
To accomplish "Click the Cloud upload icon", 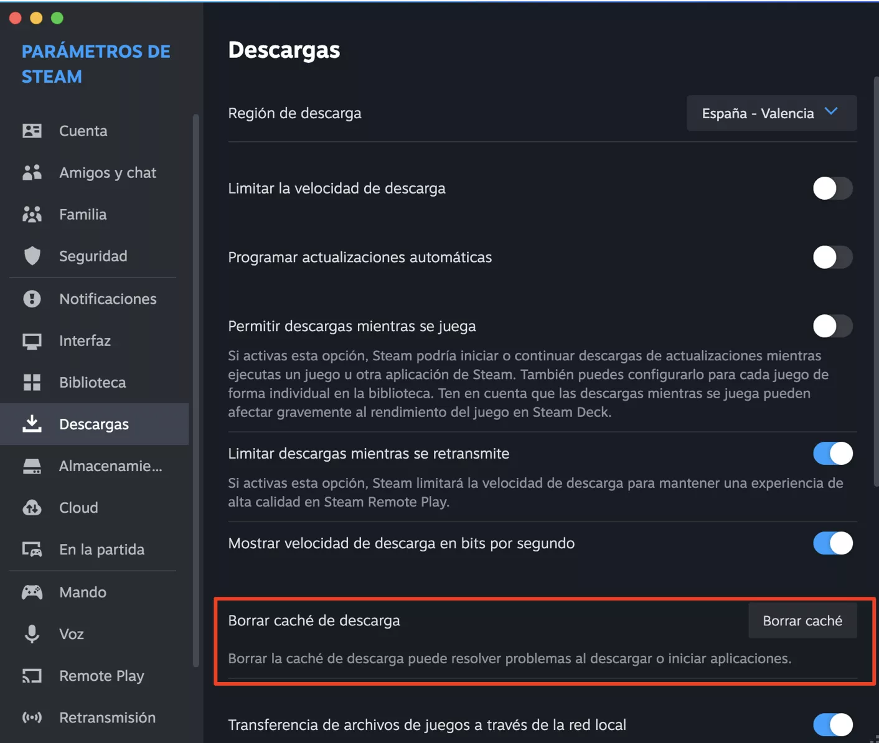I will [32, 508].
